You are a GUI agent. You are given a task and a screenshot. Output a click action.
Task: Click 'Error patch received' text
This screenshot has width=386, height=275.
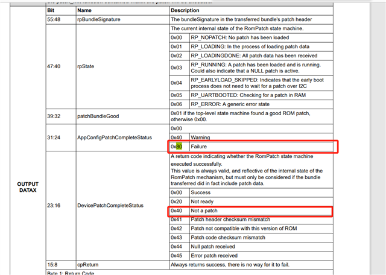pyautogui.click(x=214, y=256)
